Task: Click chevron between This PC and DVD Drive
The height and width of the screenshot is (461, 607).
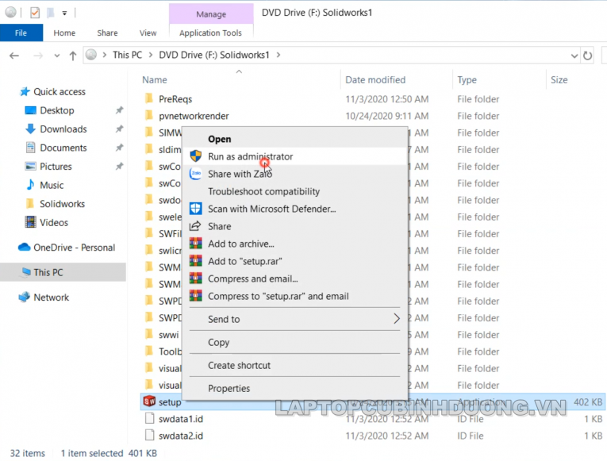Action: [151, 55]
